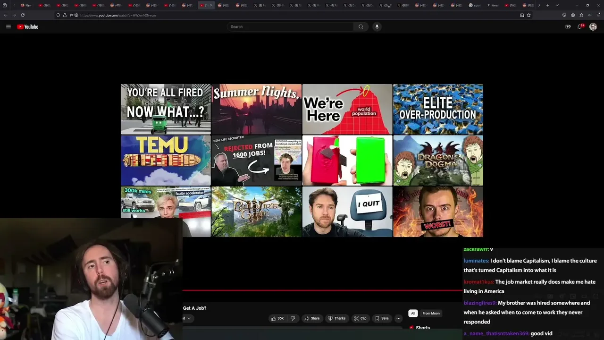
Task: Click the Thanks button
Action: [337, 318]
